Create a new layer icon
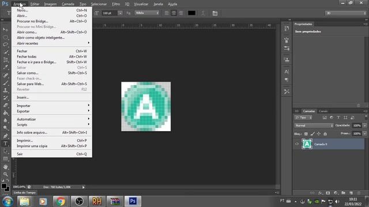369x207 pixels. [351, 193]
